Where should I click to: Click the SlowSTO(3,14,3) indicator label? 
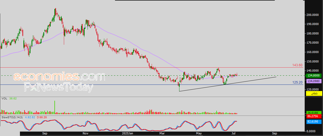pyautogui.click(x=12, y=117)
